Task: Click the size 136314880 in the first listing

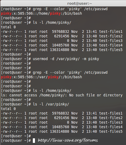Action: tap(60, 50)
